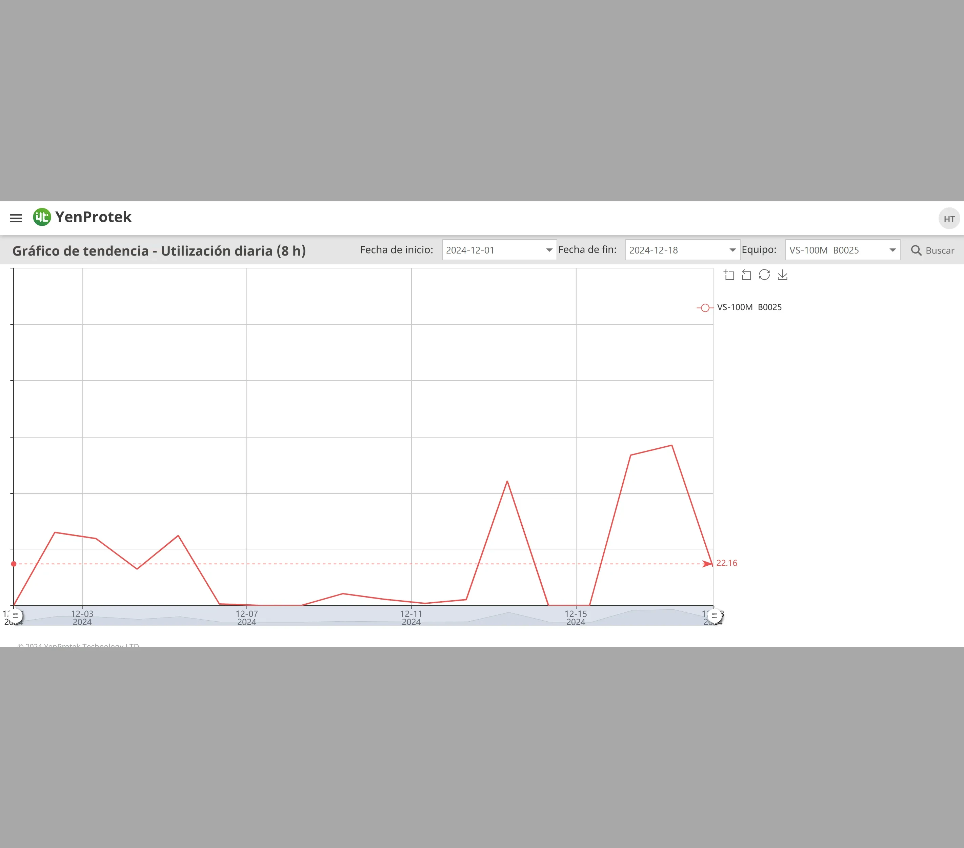Click the YenProtek green logo icon

tap(41, 217)
